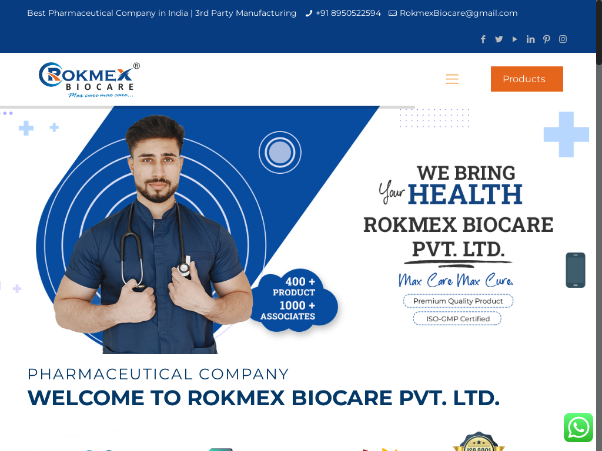Click the ISO-GMP Certified badge
This screenshot has height=451, width=602.
click(x=457, y=319)
